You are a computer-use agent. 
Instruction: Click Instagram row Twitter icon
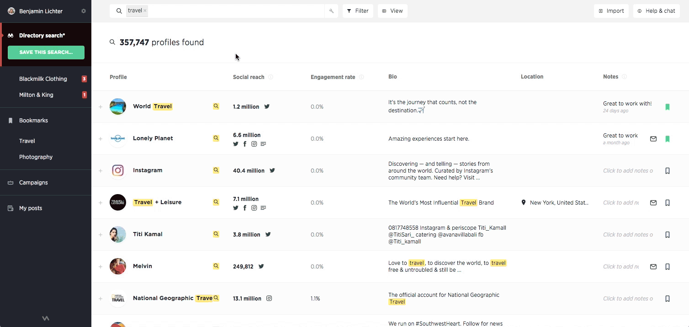tap(272, 170)
